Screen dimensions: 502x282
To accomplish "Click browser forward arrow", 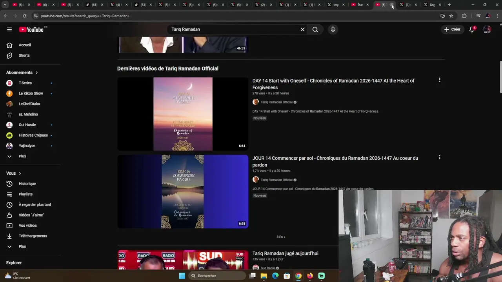I will coord(15,16).
